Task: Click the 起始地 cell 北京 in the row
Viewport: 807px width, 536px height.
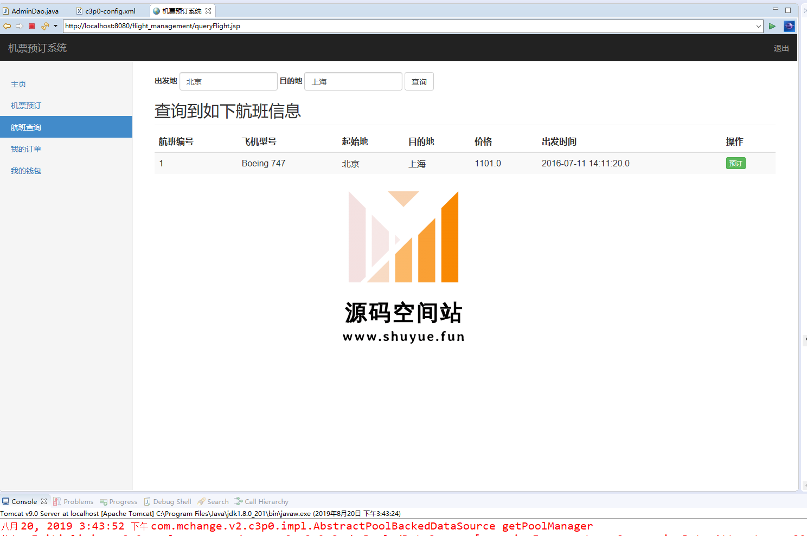Action: (350, 164)
